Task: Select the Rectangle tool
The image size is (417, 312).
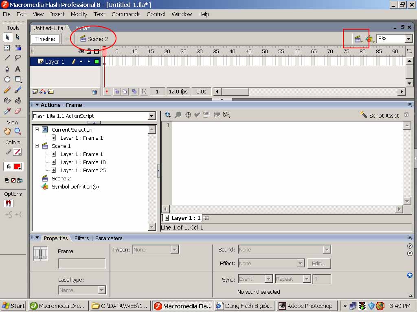Action: pyautogui.click(x=18, y=79)
